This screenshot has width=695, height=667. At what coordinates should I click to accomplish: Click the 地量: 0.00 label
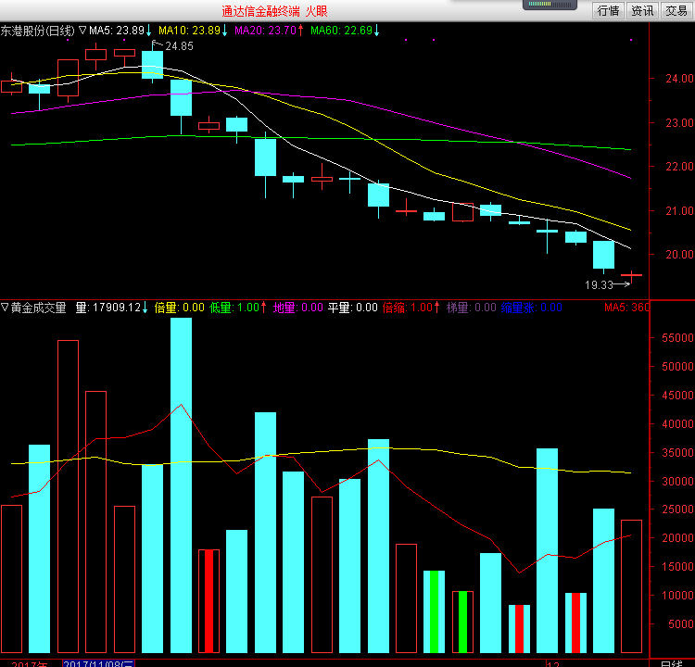click(x=297, y=308)
